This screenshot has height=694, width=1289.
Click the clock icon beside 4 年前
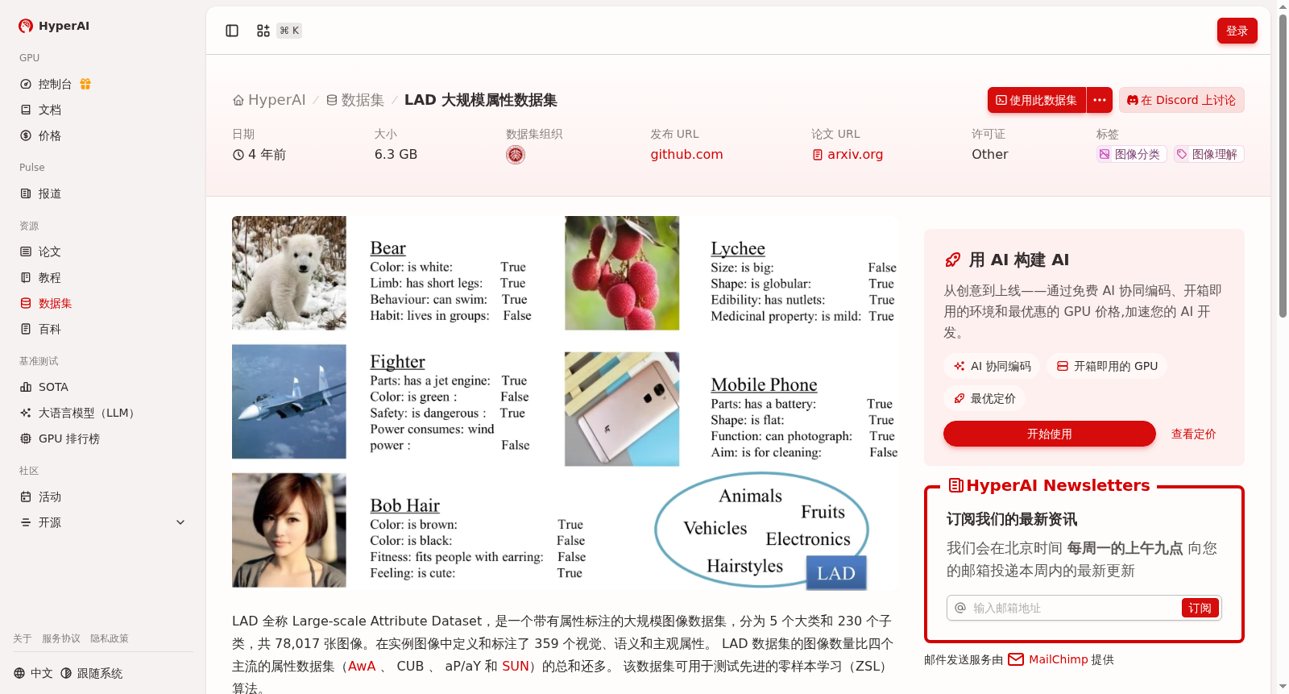[x=238, y=155]
